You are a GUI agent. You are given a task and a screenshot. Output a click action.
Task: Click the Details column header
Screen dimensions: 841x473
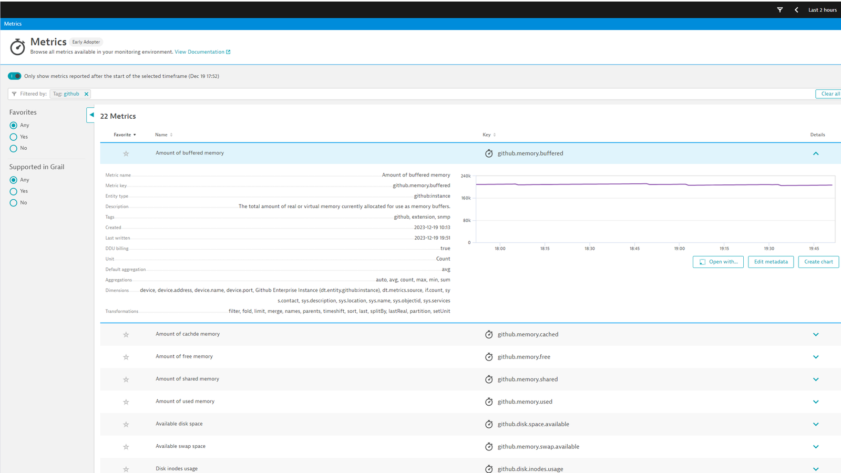[x=817, y=135]
